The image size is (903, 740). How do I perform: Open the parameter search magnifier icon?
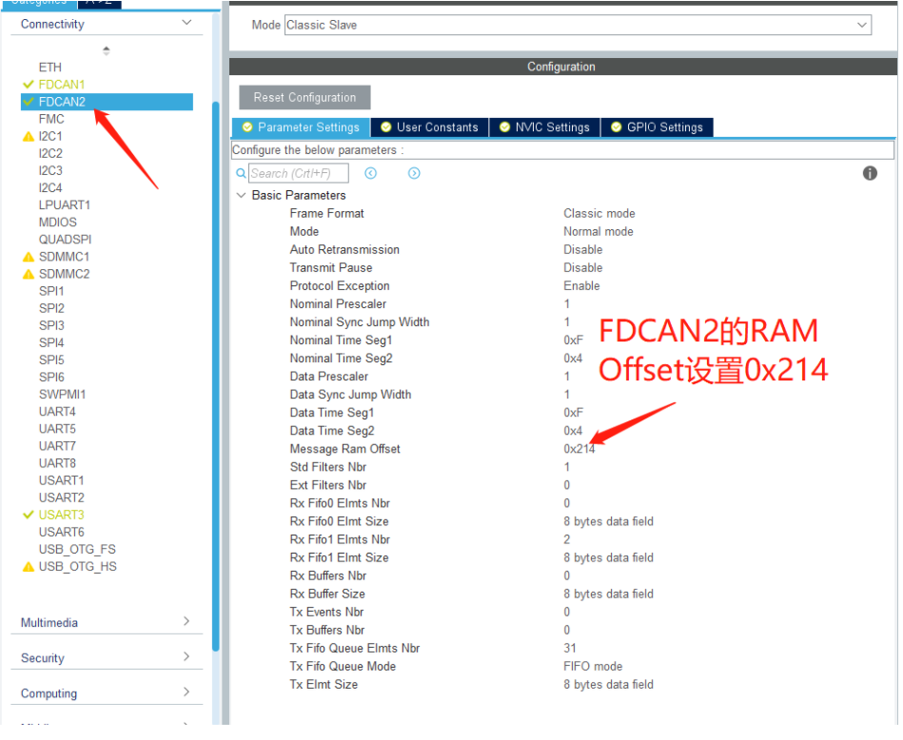point(241,172)
